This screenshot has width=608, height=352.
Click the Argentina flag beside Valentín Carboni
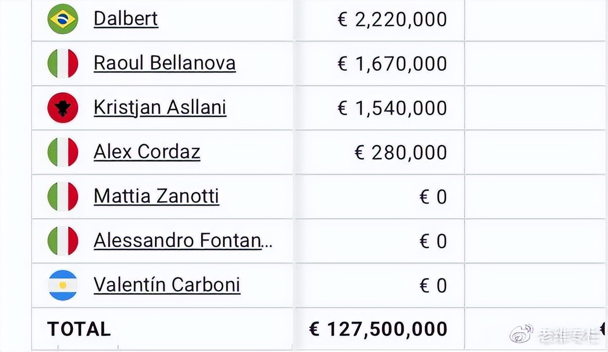tap(63, 285)
